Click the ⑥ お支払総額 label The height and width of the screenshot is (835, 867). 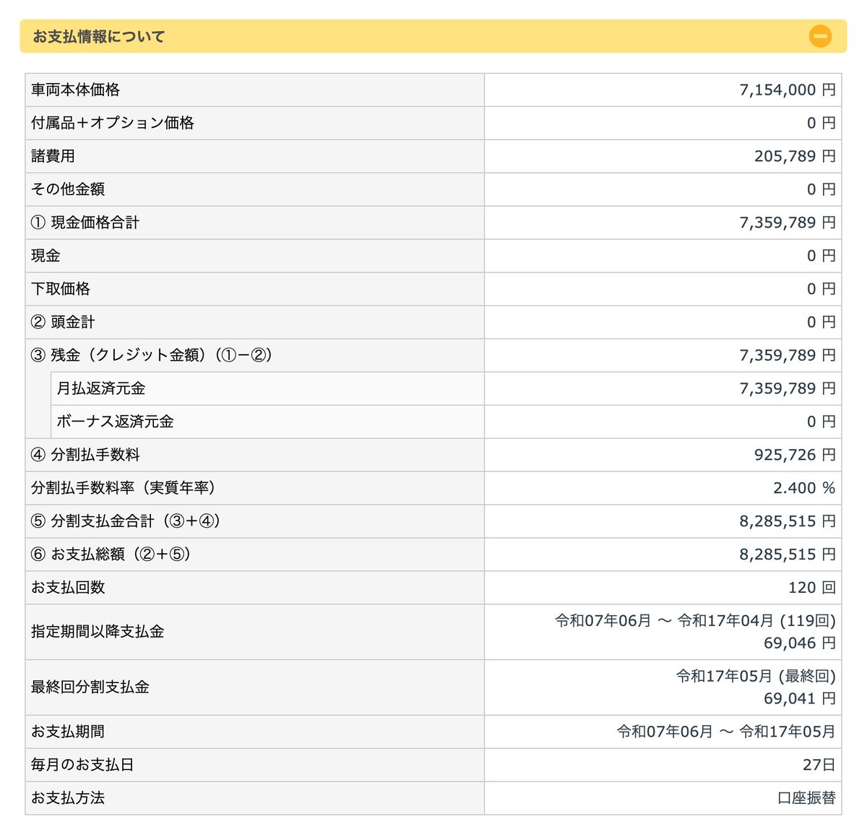pyautogui.click(x=111, y=554)
